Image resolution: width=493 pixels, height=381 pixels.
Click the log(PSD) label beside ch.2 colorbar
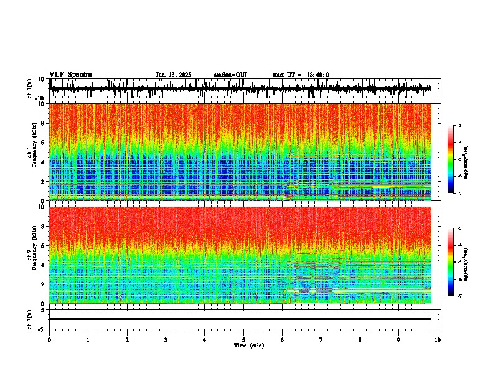(466, 265)
